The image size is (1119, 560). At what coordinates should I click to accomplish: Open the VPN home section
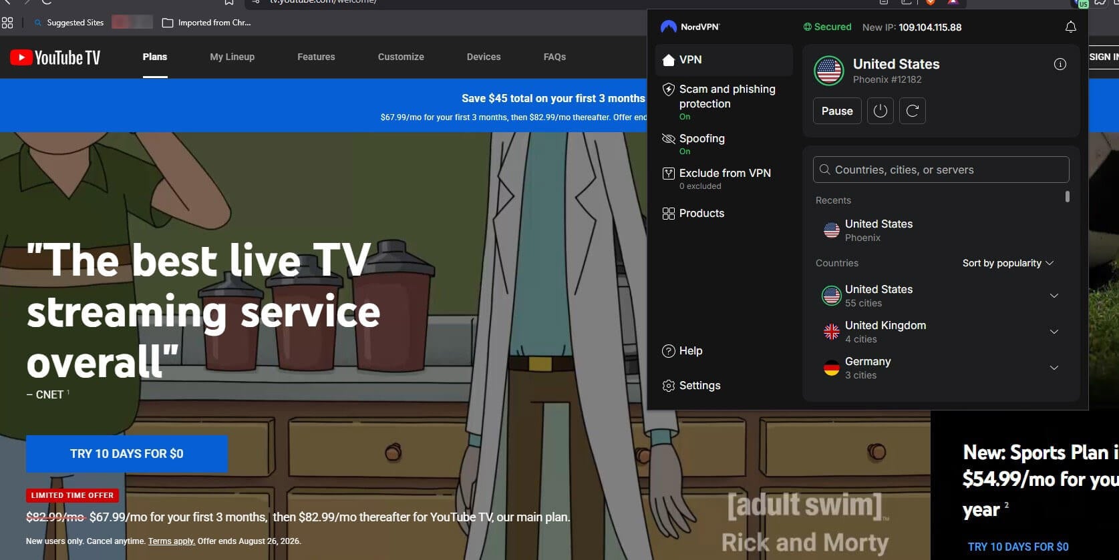(x=724, y=60)
